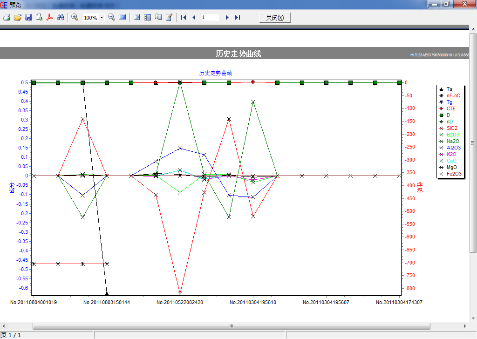
Task: Click the 成分 left axis title
Action: click(x=12, y=188)
